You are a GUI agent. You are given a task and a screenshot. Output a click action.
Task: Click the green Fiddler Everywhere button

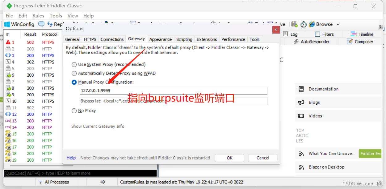click(x=370, y=154)
